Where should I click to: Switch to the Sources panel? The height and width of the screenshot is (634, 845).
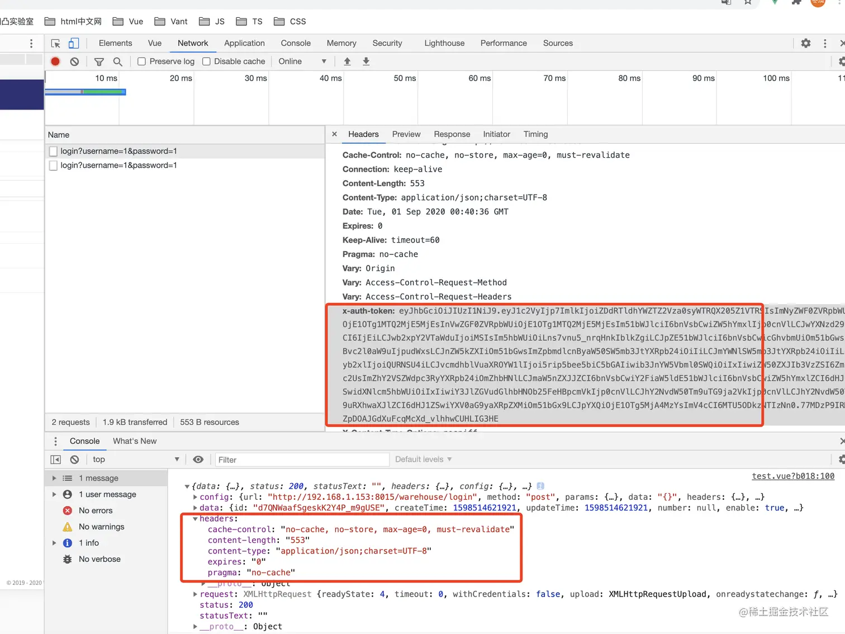(558, 43)
